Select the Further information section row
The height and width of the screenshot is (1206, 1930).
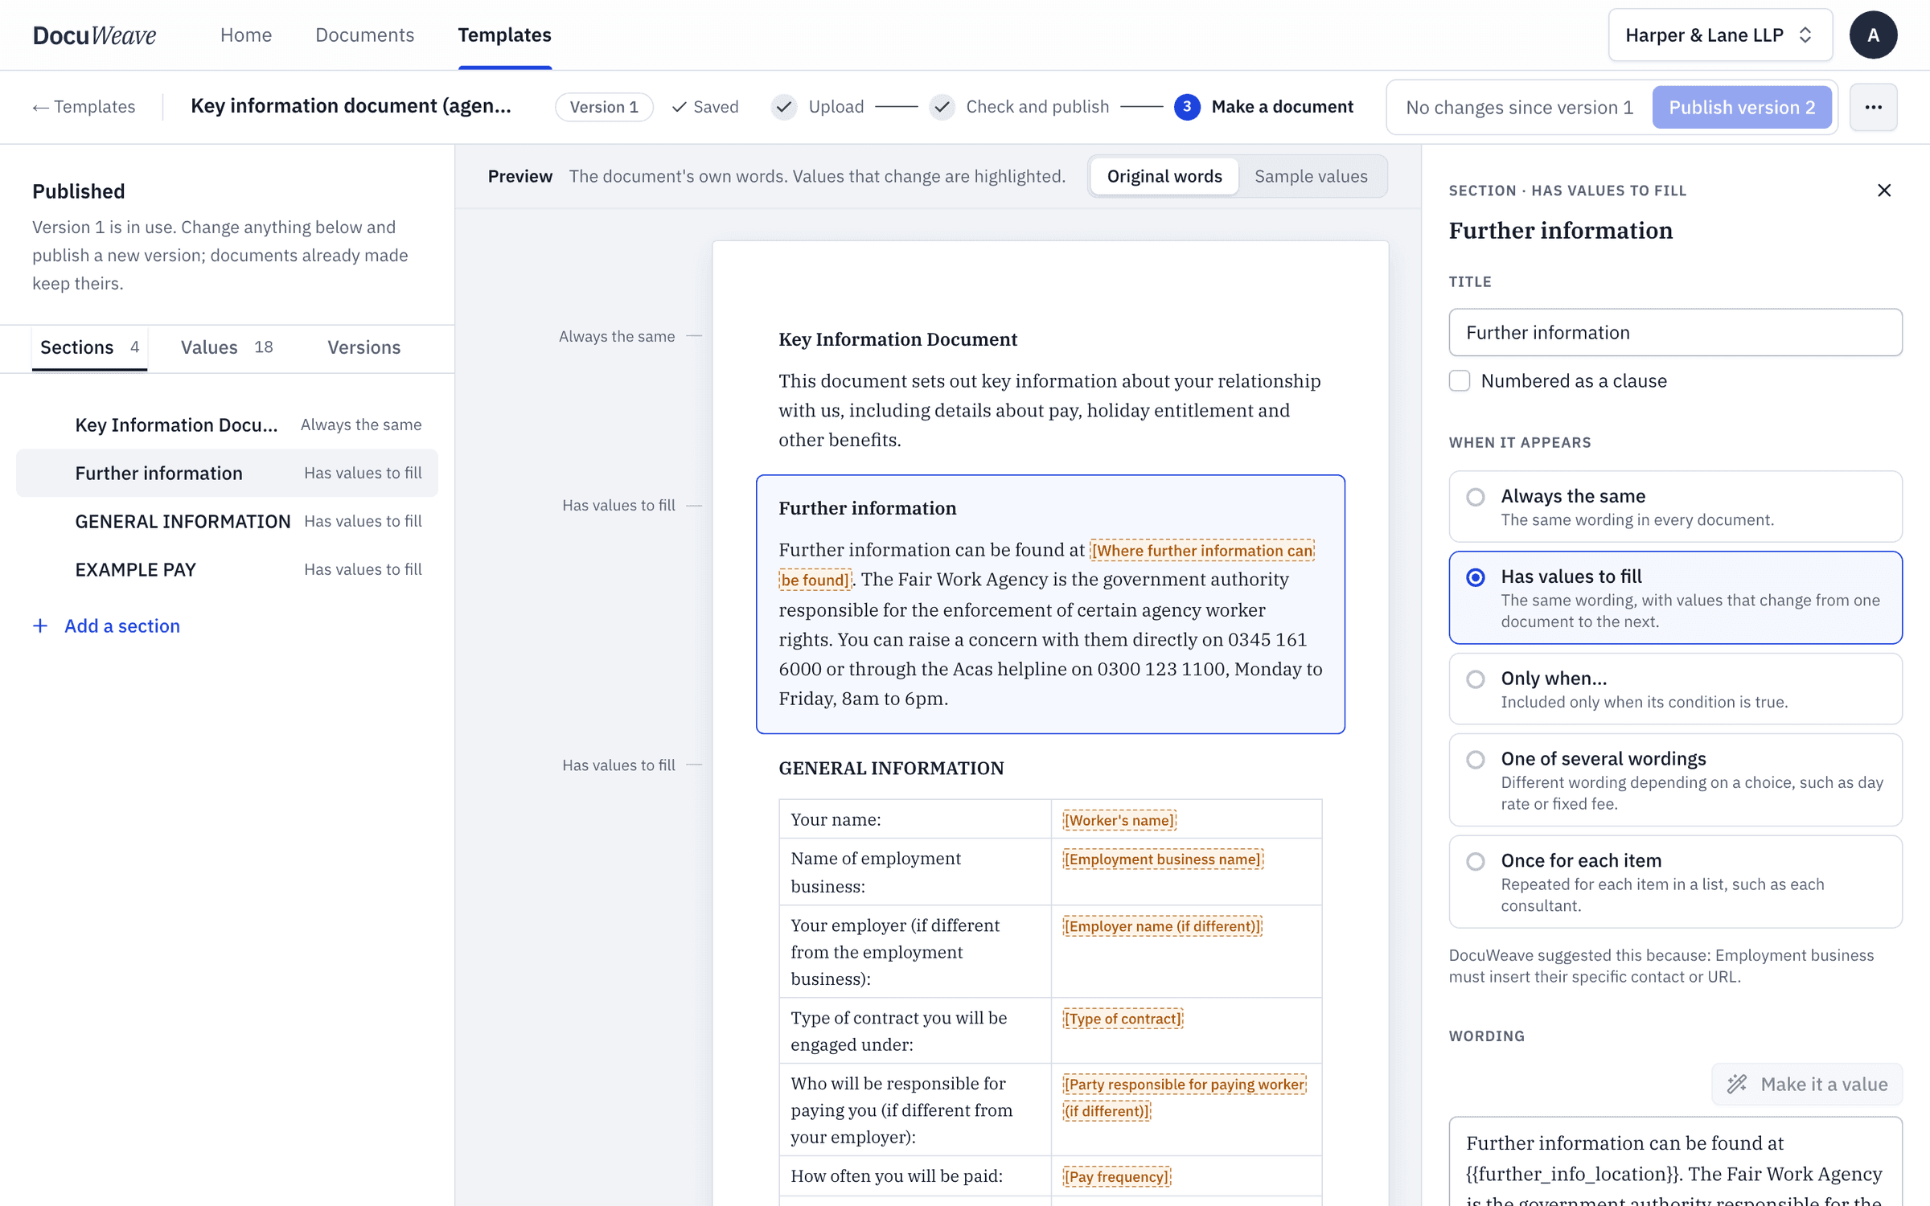[x=227, y=473]
